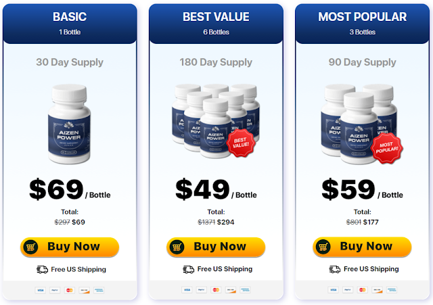Viewport: 433px width, 305px height.
Task: Click the PayPal icon in Basic card
Action: 55,290
